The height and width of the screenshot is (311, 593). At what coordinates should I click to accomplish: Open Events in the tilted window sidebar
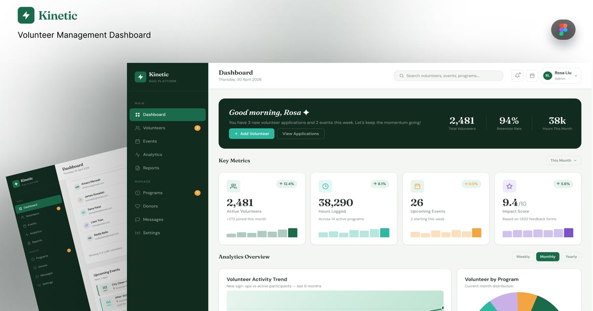pyautogui.click(x=32, y=225)
